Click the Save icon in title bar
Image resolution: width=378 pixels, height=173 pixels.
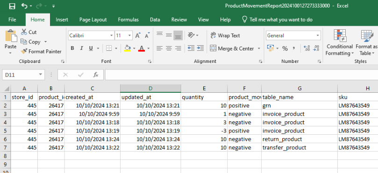pyautogui.click(x=12, y=6)
